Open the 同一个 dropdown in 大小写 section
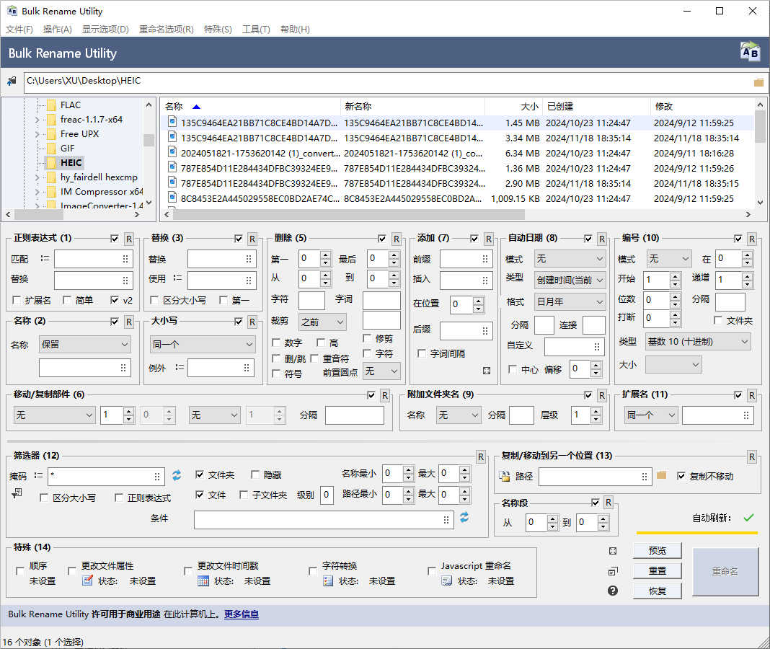The height and width of the screenshot is (649, 770). click(202, 345)
